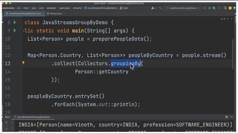The image size is (238, 134).
Task: Click line number 16 in the gutter
Action: click(x=7, y=88)
